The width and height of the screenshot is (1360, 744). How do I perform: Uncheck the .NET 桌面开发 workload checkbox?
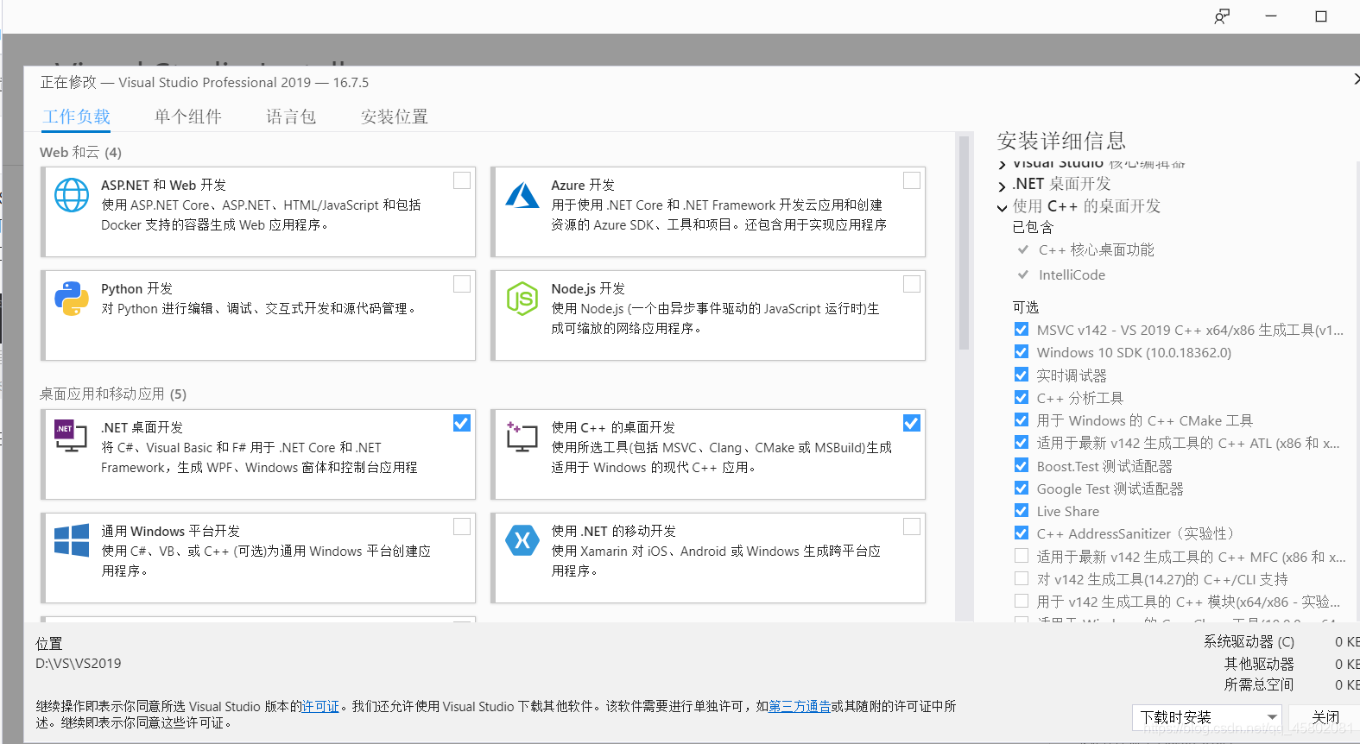click(462, 423)
